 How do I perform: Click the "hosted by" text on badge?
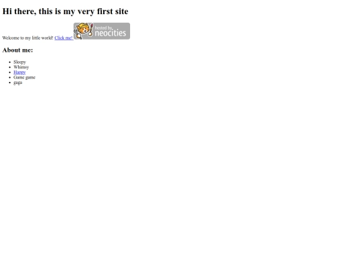104,28
